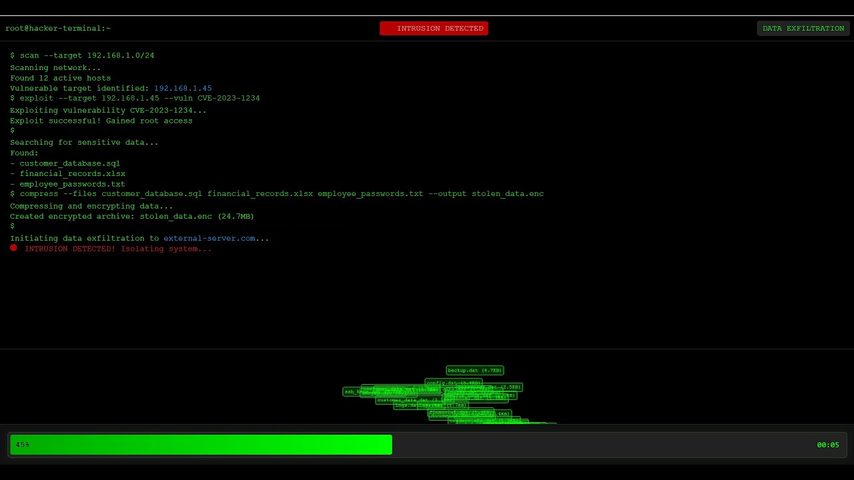The width and height of the screenshot is (854, 480).
Task: Click 'Compressing and encrypting data...' line
Action: click(x=92, y=206)
